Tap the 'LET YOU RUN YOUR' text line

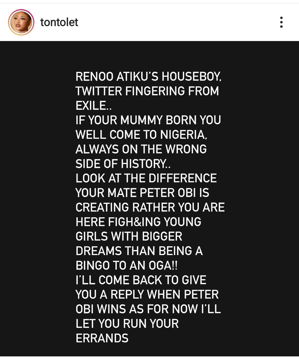127,324
